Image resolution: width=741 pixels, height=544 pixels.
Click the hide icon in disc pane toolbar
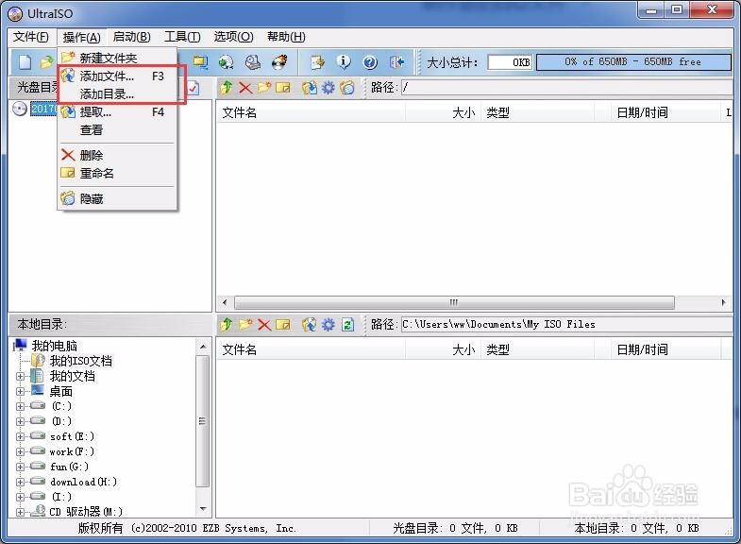pos(346,88)
